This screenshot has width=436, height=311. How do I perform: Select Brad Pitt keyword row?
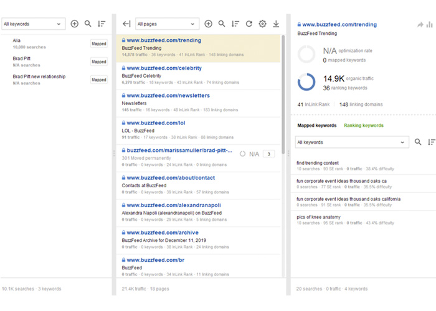pos(55,62)
